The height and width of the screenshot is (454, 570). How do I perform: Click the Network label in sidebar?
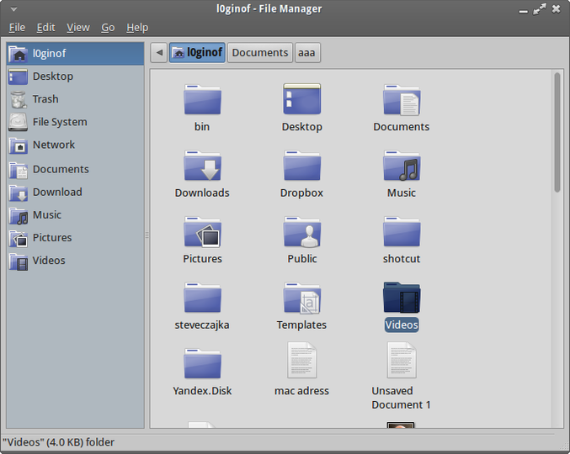(54, 145)
